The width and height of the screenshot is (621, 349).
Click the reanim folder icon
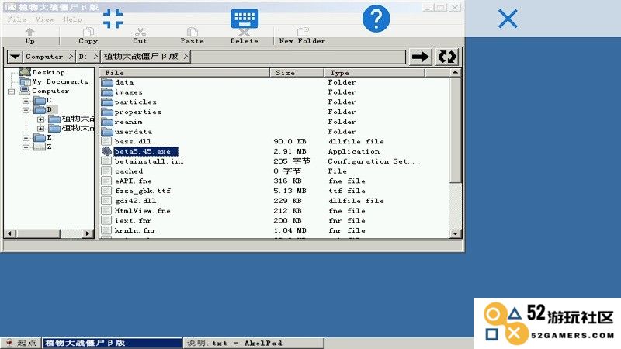[107, 122]
